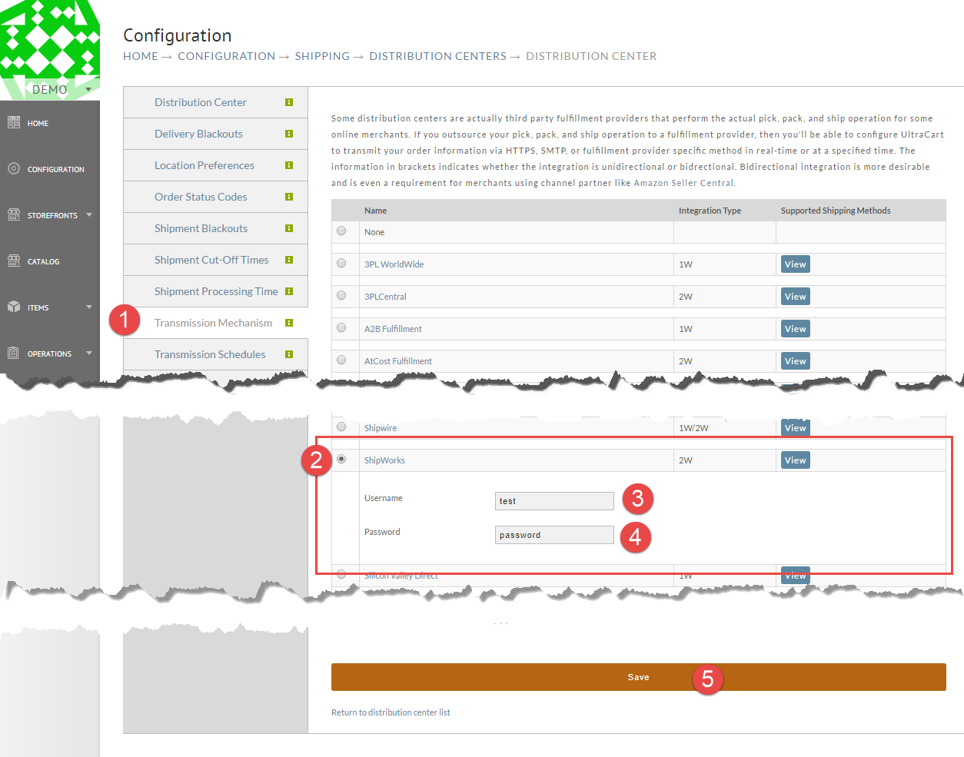964x757 pixels.
Task: Click the Operations clipboard icon
Action: [x=13, y=353]
